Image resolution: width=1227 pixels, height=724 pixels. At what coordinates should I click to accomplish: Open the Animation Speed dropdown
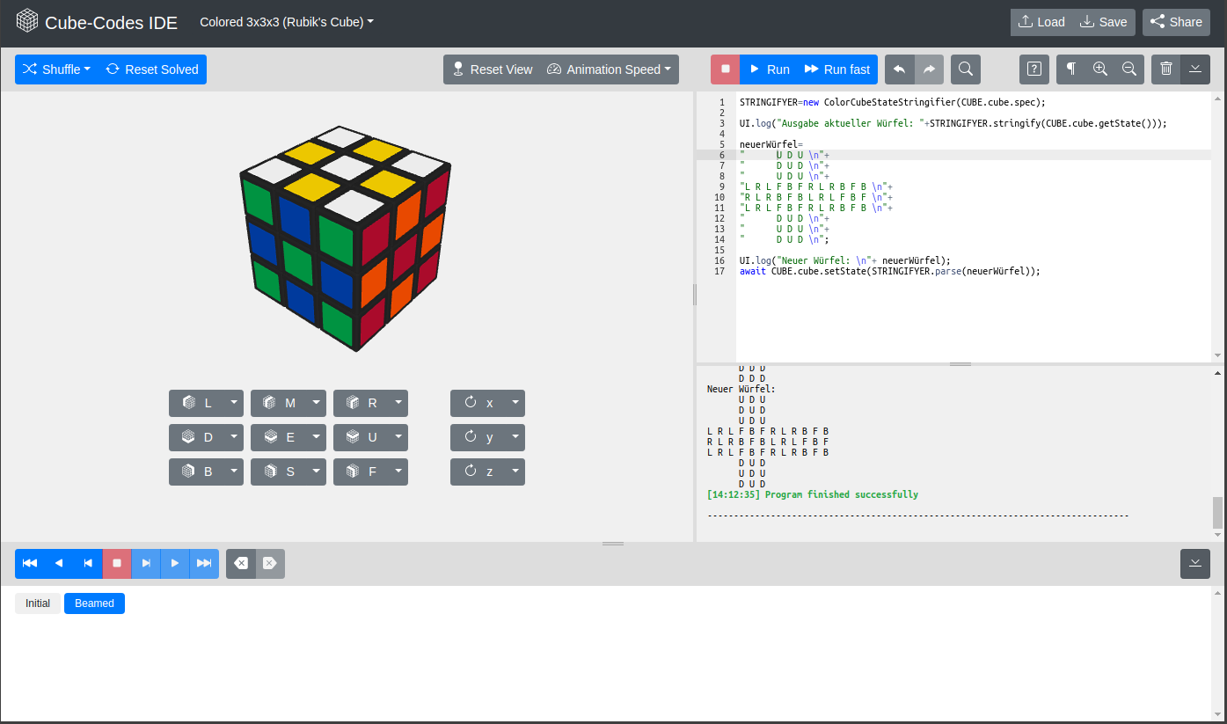coord(609,69)
